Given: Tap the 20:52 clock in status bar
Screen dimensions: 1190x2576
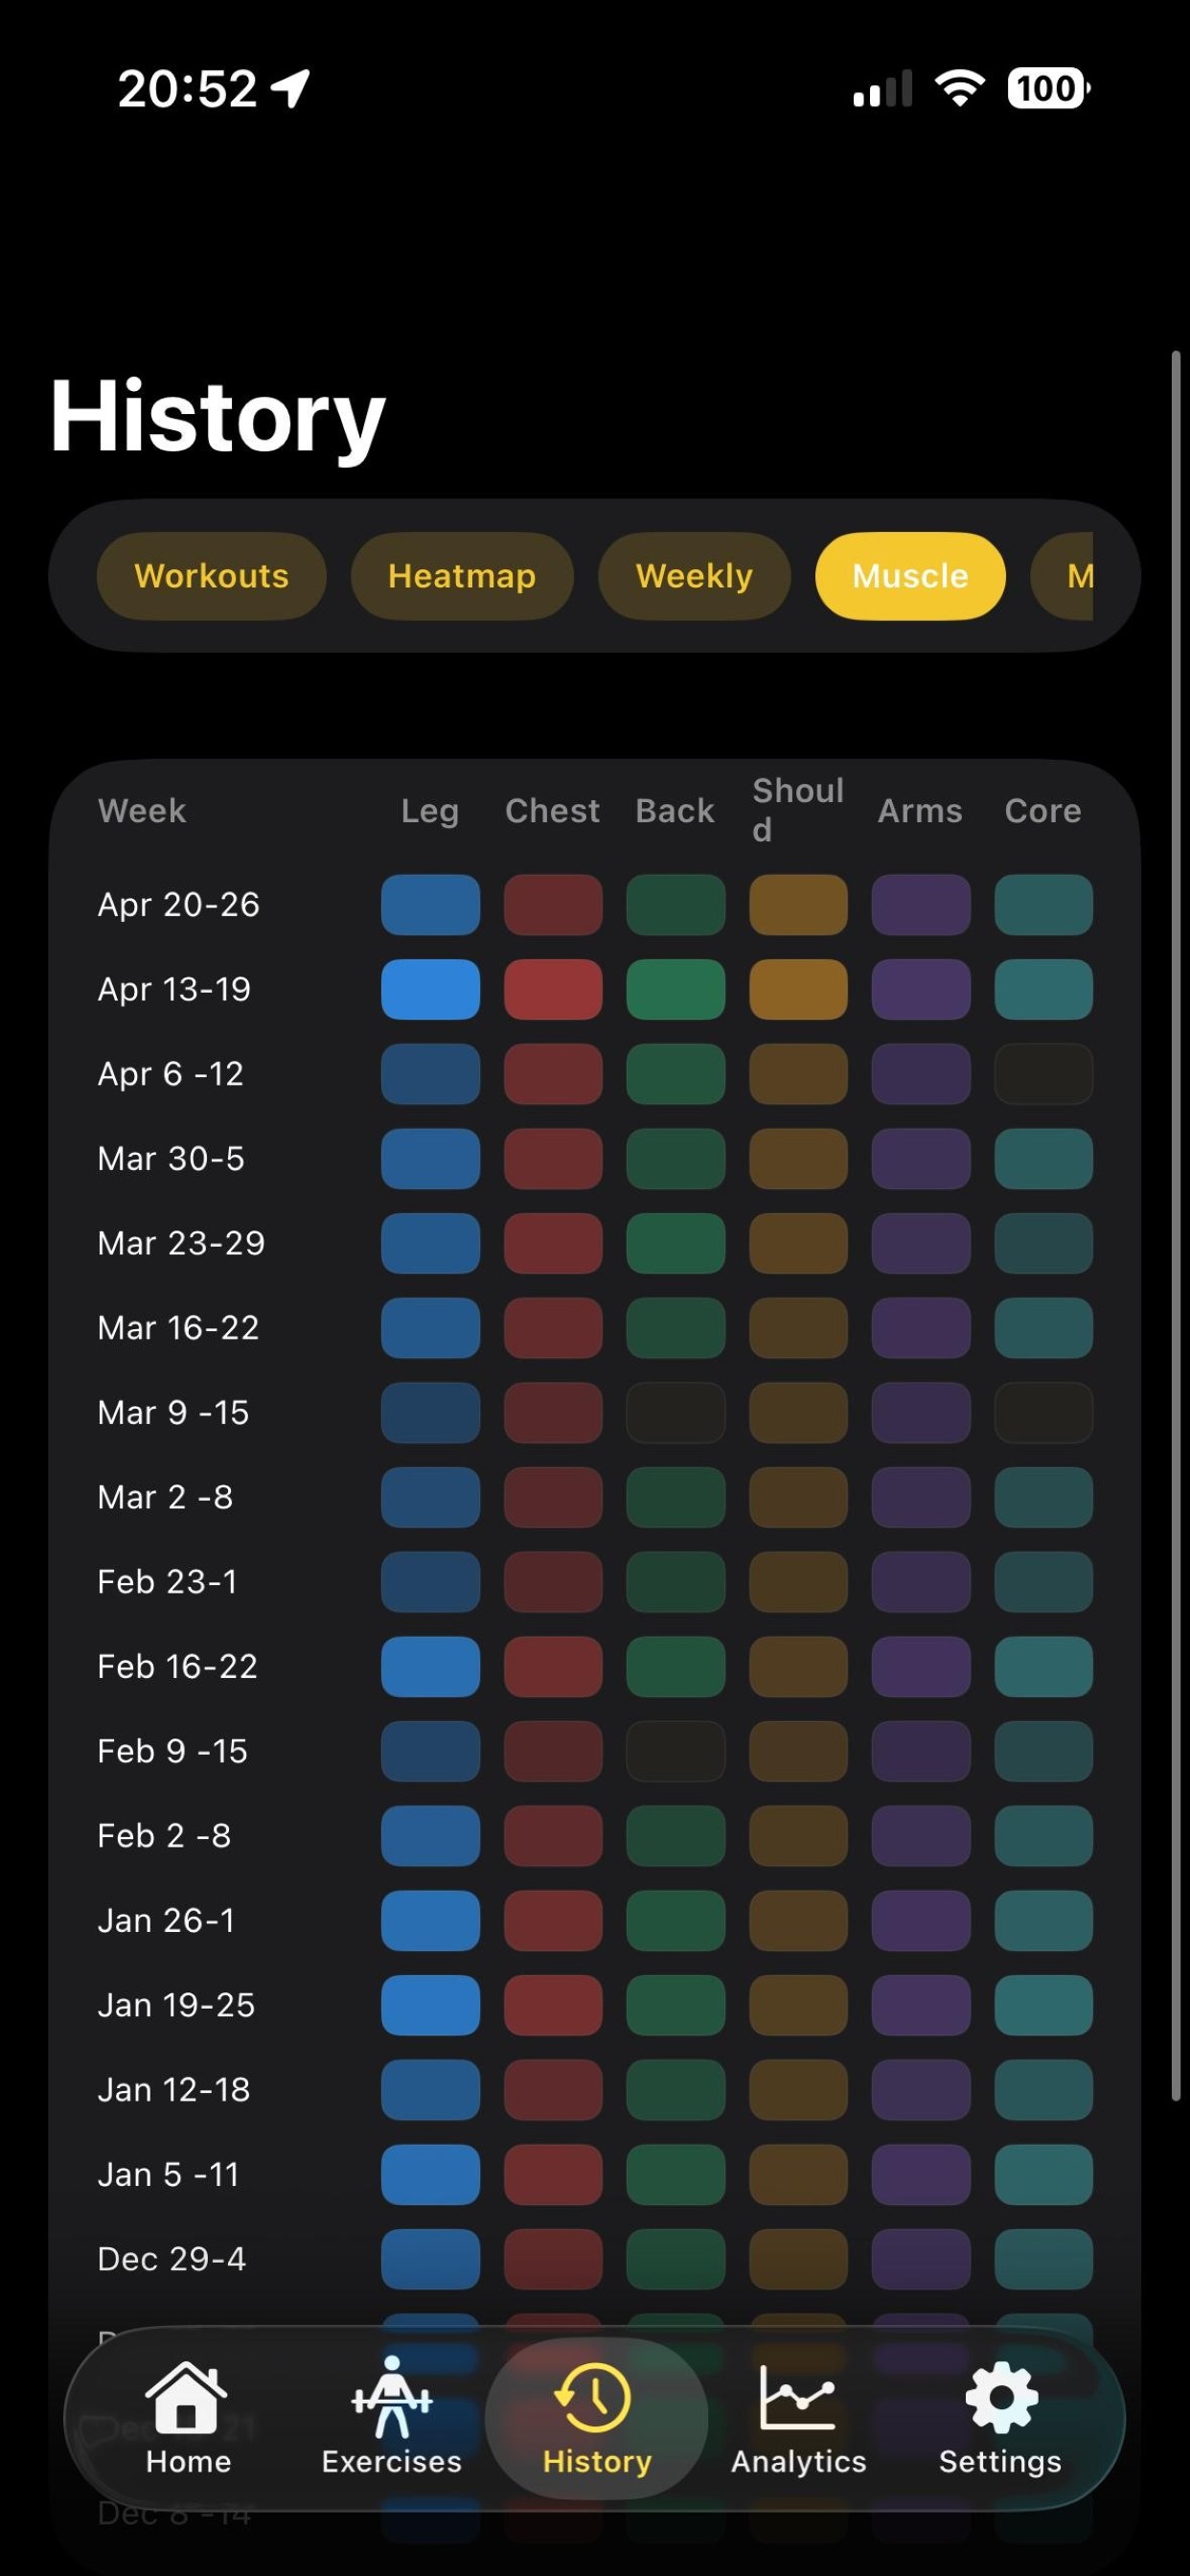Looking at the screenshot, I should (187, 89).
